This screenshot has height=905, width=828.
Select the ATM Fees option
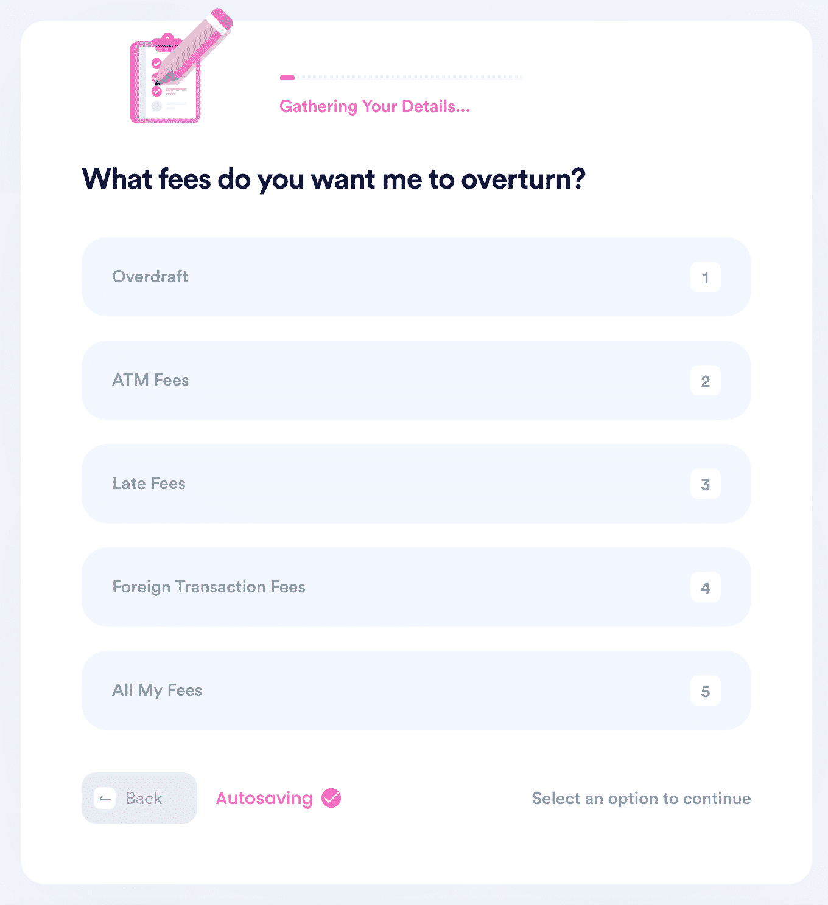point(416,381)
